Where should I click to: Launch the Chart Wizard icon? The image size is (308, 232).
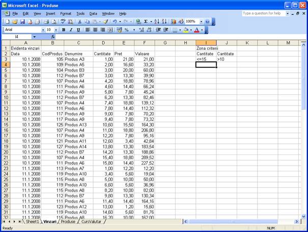coord(174,22)
